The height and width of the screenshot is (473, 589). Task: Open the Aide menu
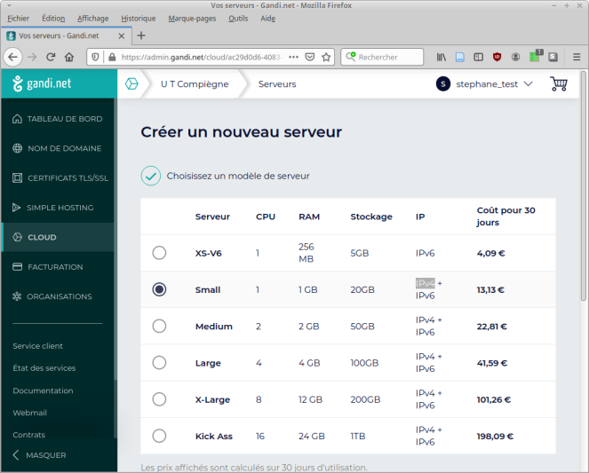[267, 19]
